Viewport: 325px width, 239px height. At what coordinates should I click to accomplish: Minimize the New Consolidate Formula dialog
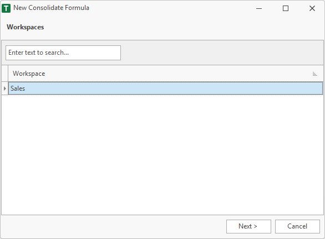pyautogui.click(x=259, y=8)
